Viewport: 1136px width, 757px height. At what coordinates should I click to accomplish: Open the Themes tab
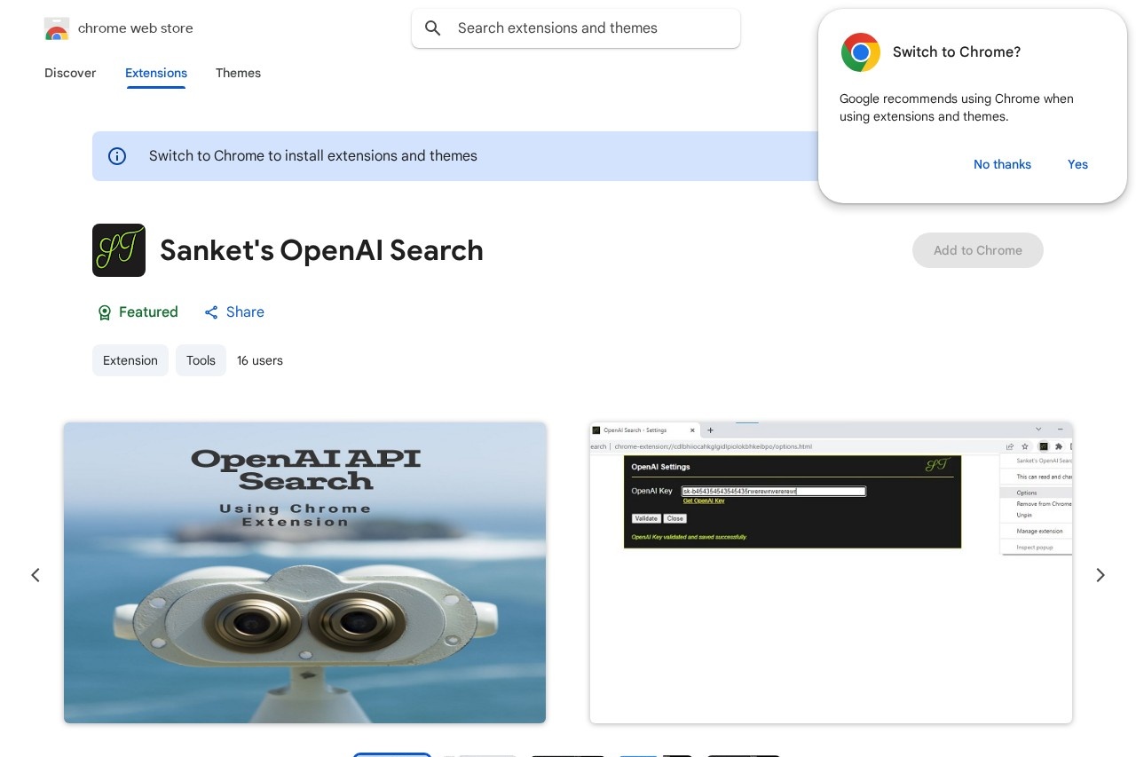tap(238, 74)
